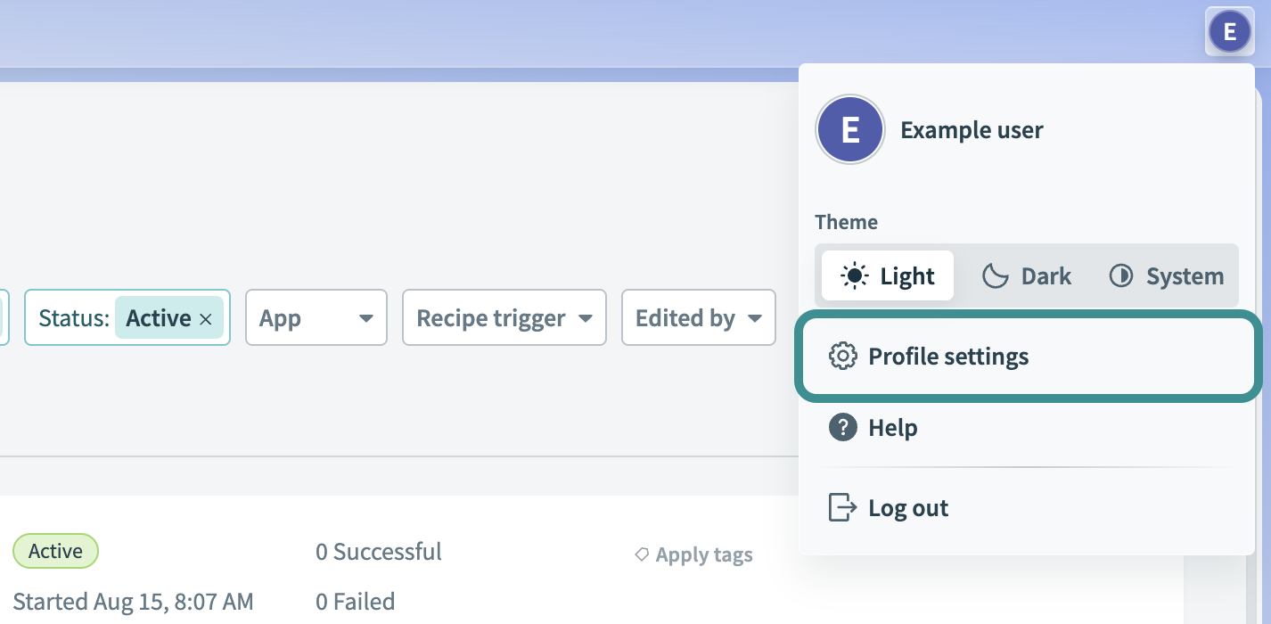Click Log out in the menu

click(907, 507)
